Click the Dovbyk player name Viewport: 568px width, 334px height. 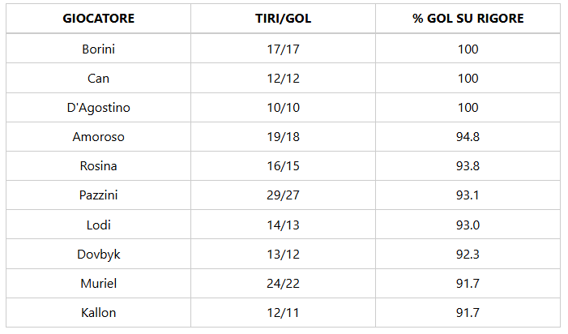pos(99,254)
